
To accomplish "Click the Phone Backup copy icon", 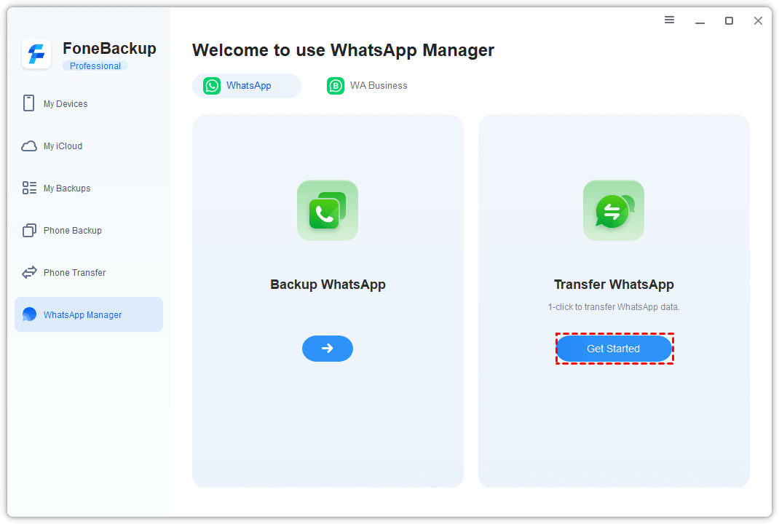I will pyautogui.click(x=29, y=230).
